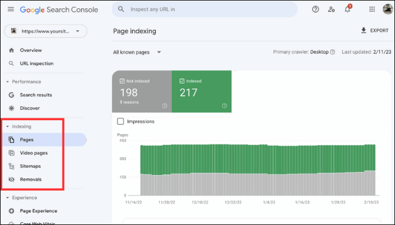395x225 pixels.
Task: Open users and permissions settings icon
Action: click(x=331, y=10)
